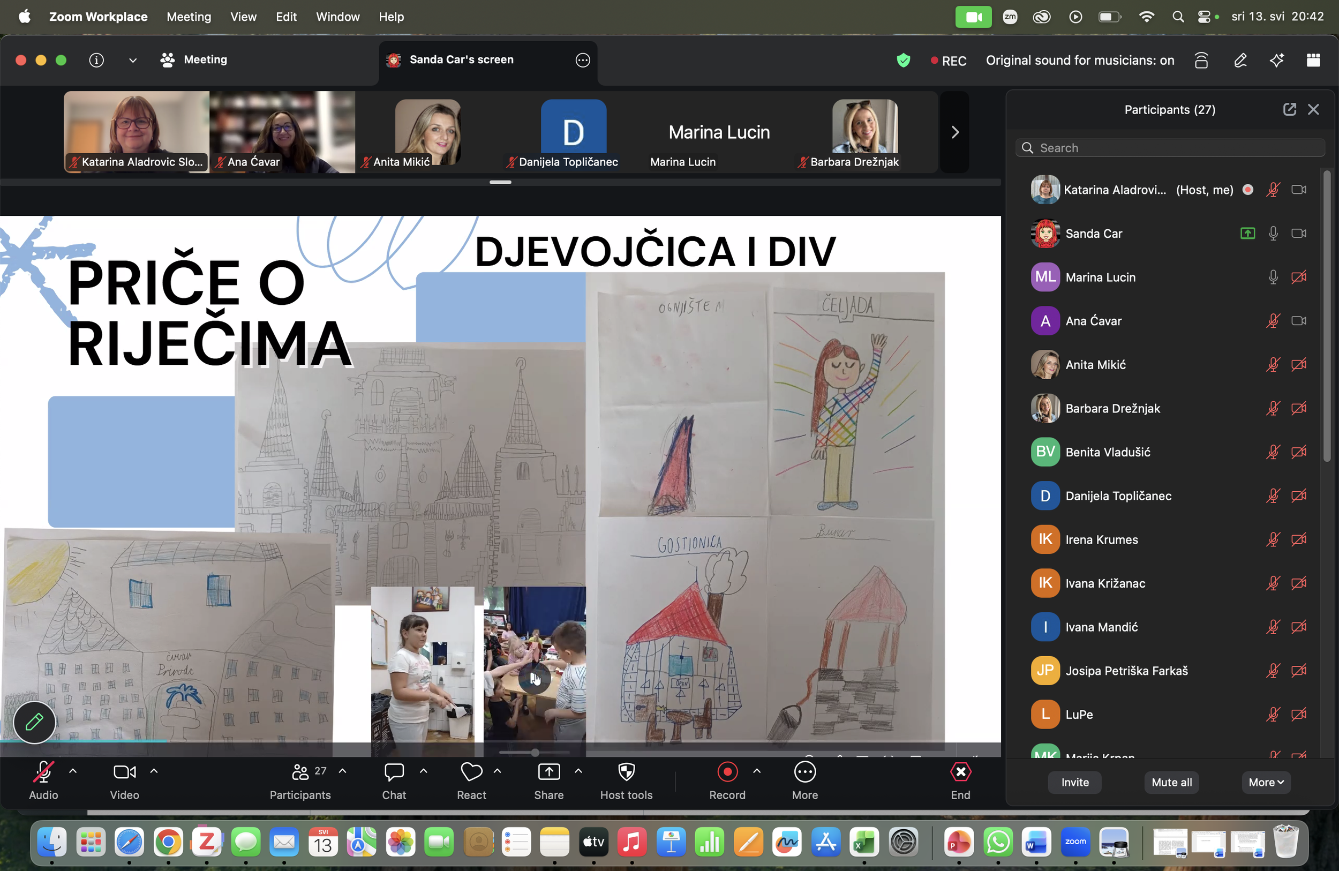Open the Meeting menu in menu bar

[x=189, y=17]
